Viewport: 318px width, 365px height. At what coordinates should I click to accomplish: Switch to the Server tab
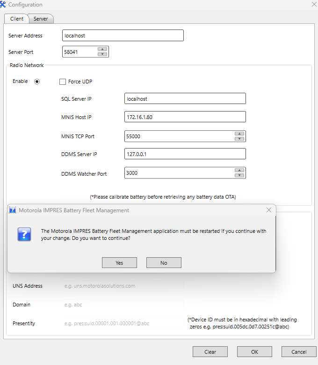click(41, 19)
